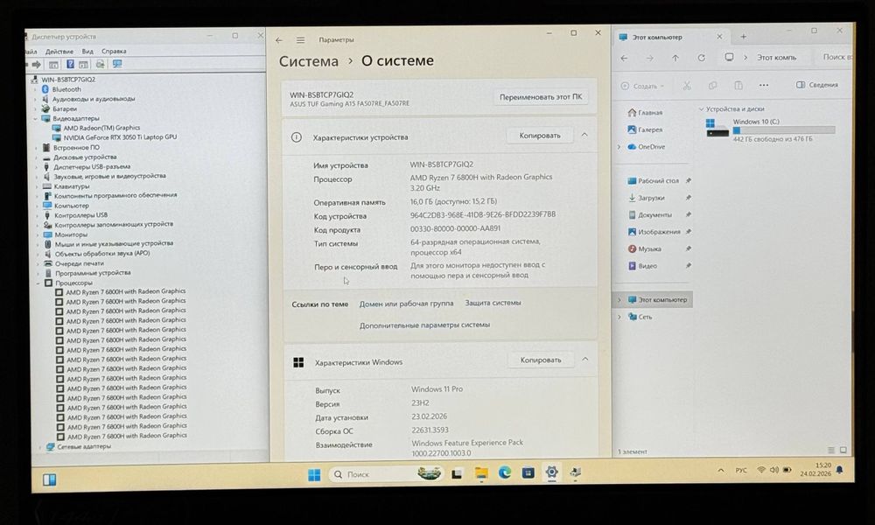Open Settings hamburger navigation menu
The height and width of the screenshot is (525, 875).
[x=300, y=40]
